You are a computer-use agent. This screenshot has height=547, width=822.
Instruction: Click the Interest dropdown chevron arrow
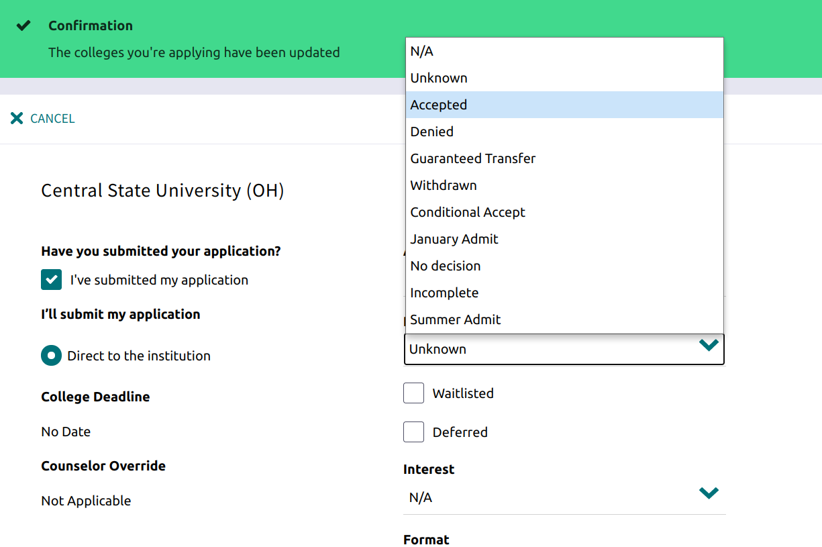pyautogui.click(x=709, y=493)
